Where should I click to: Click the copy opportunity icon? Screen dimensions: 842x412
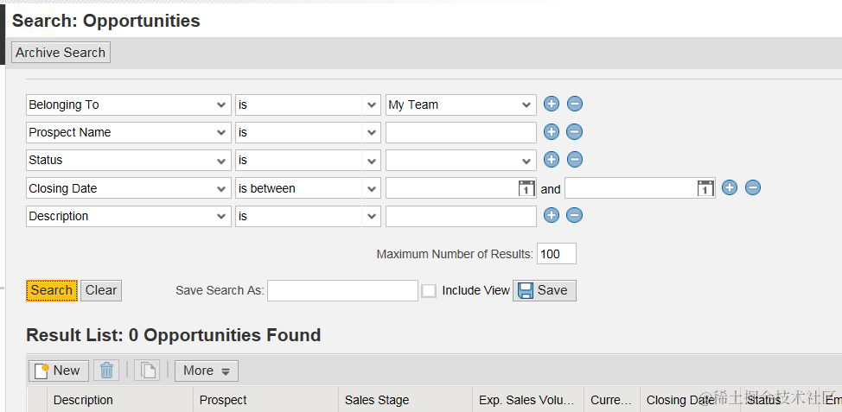point(149,371)
